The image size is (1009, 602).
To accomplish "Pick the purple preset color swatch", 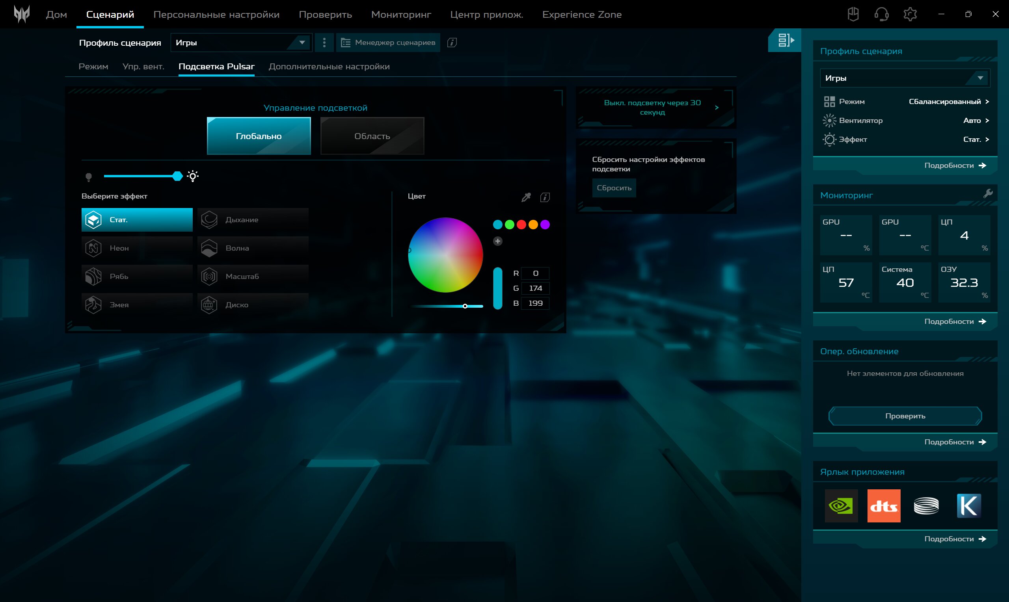I will [x=545, y=225].
